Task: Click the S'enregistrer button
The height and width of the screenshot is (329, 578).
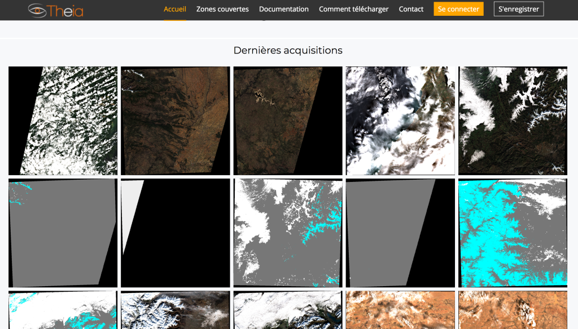Action: point(519,9)
